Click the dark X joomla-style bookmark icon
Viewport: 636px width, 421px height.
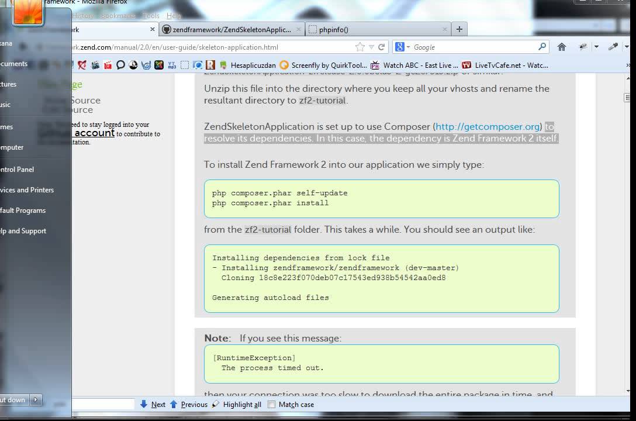(159, 65)
